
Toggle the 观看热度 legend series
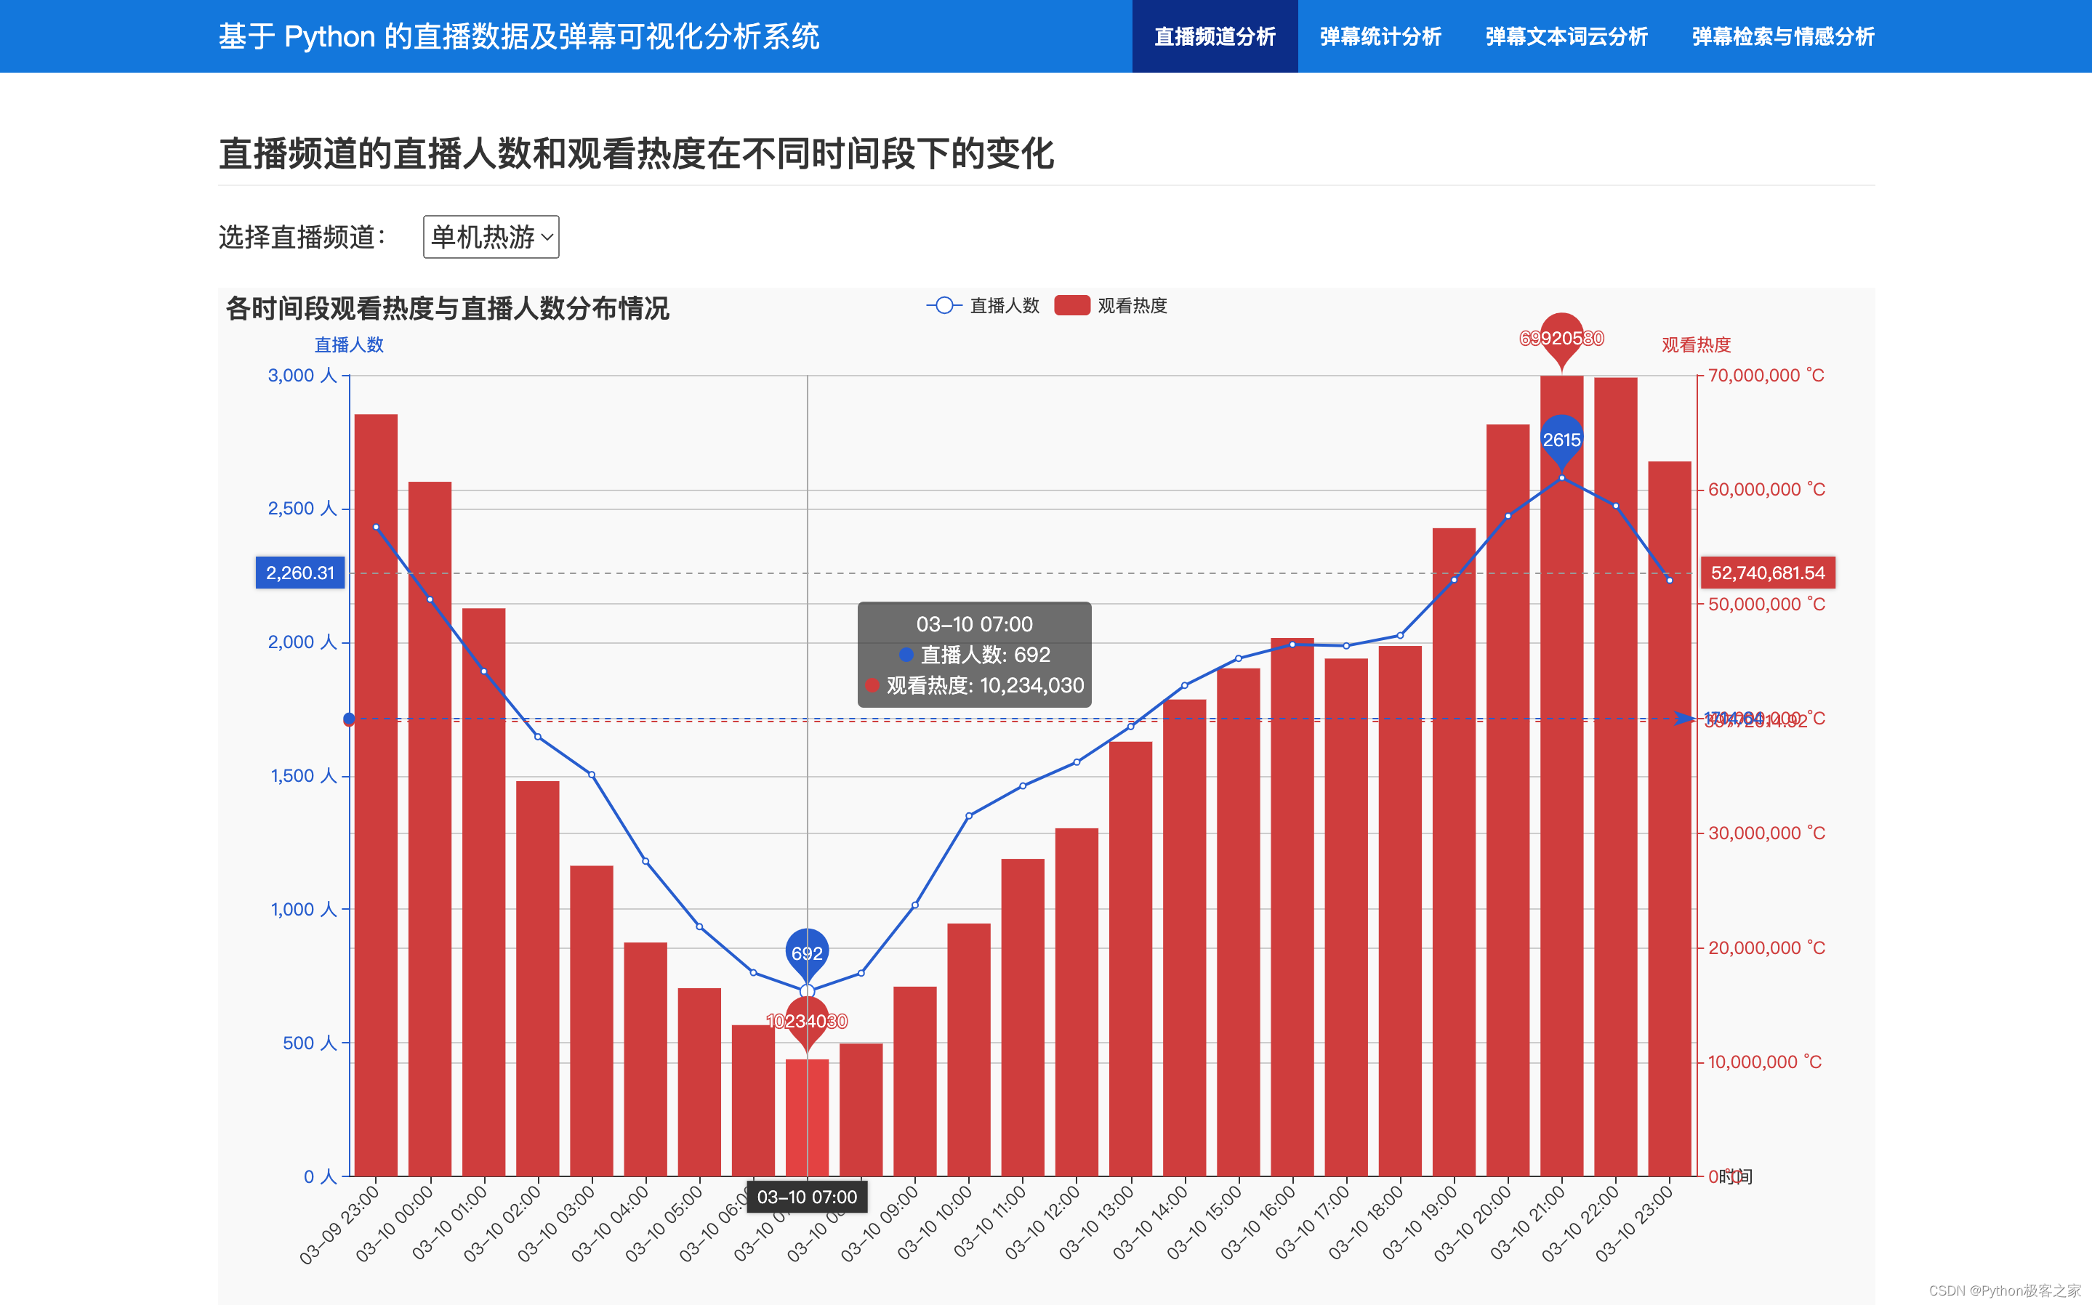1131,305
